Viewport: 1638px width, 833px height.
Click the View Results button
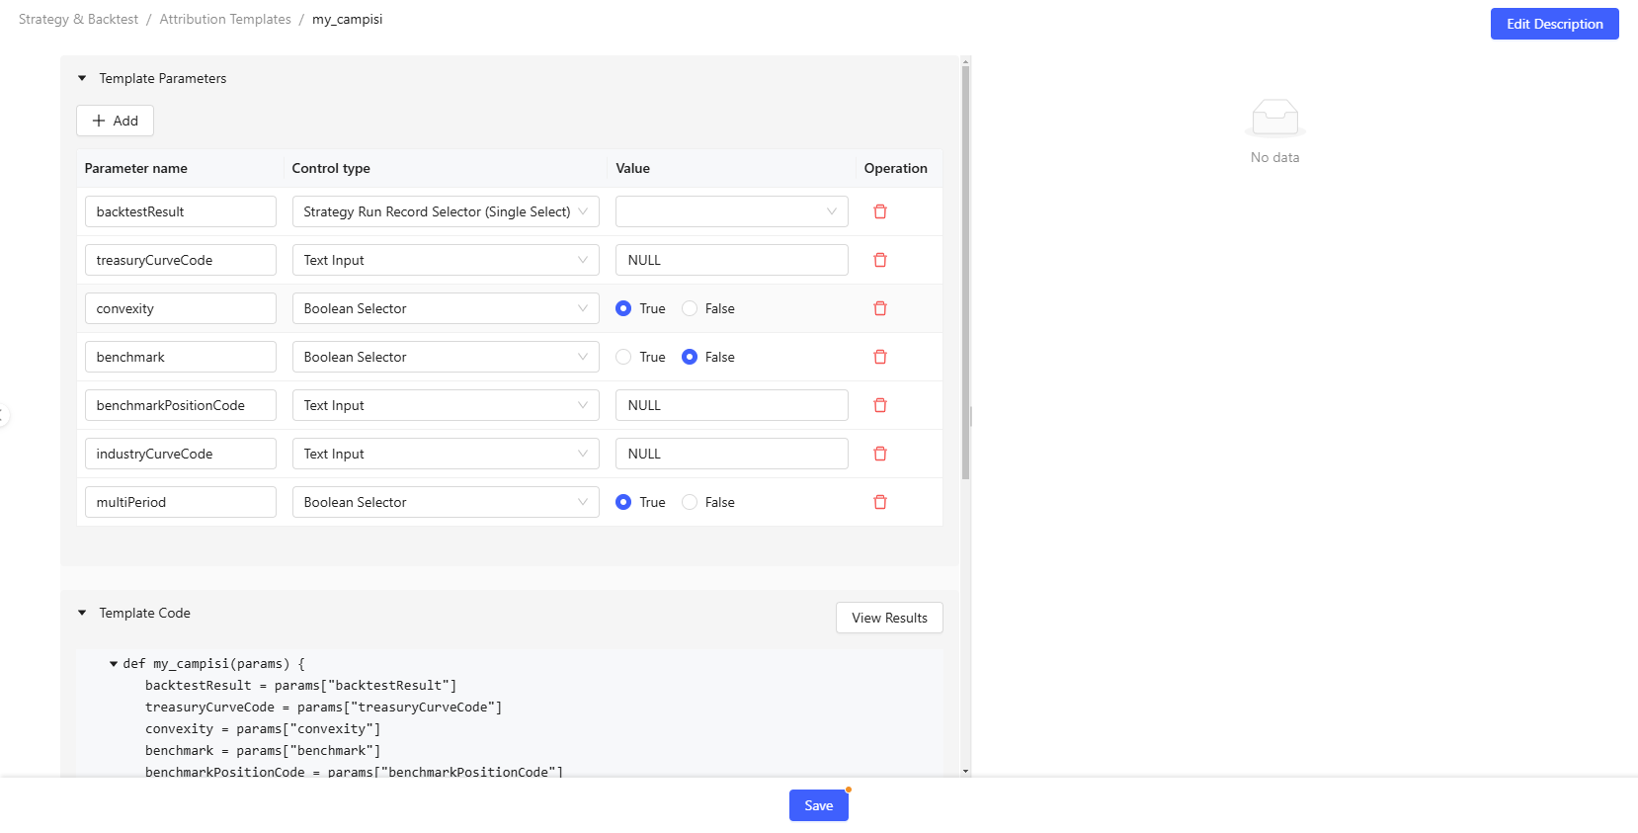tap(889, 618)
